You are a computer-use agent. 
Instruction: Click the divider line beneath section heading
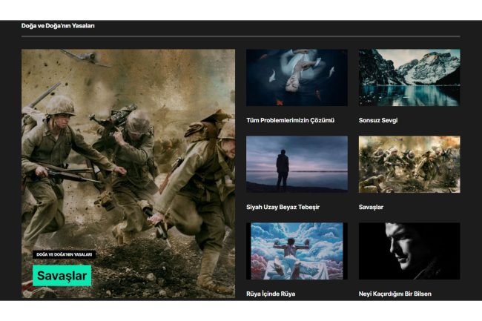(240, 36)
